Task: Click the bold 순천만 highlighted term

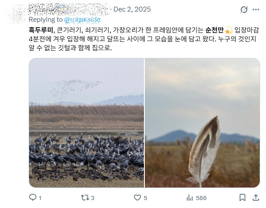Action: point(215,30)
